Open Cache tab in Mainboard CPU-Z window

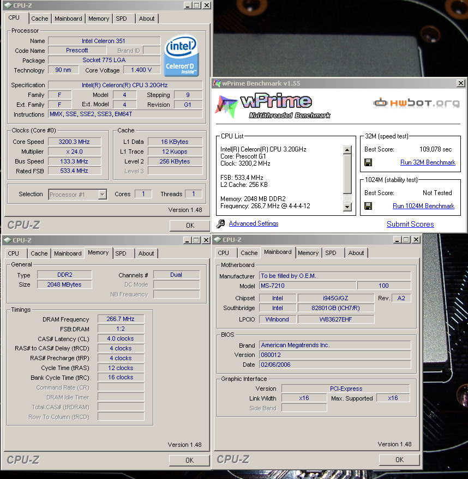(x=249, y=253)
